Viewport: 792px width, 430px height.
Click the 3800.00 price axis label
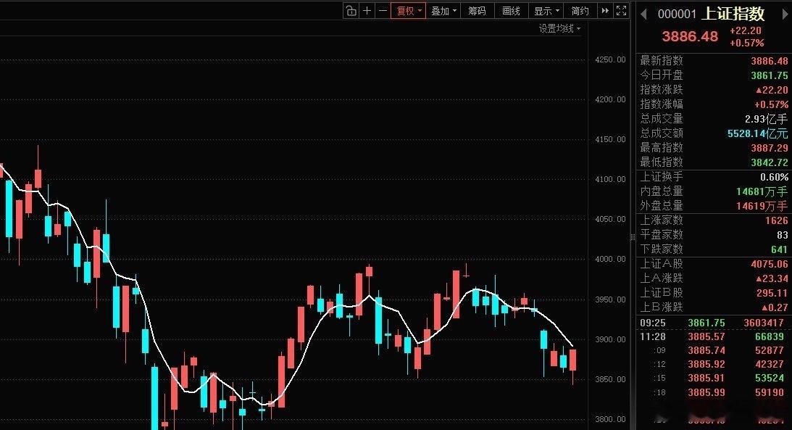(x=610, y=419)
